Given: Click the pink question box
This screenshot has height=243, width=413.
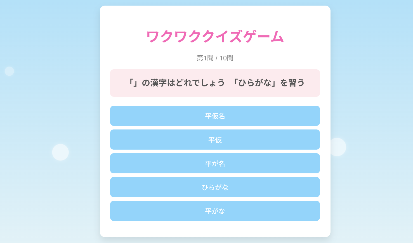Looking at the screenshot, I should point(215,90).
